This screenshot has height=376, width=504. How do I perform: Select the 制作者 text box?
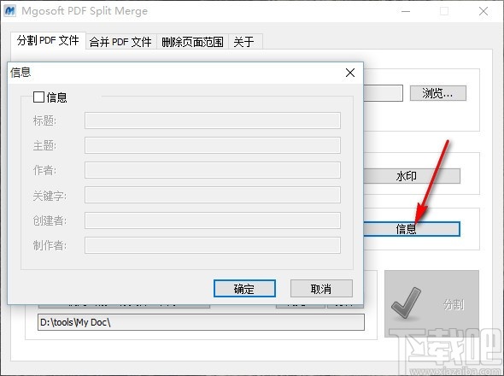click(x=213, y=245)
